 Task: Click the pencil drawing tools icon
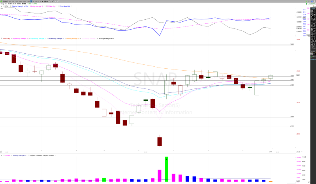tap(53, 2)
